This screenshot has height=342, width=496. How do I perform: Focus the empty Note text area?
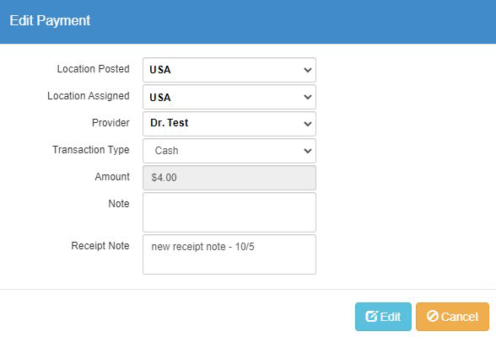(229, 212)
